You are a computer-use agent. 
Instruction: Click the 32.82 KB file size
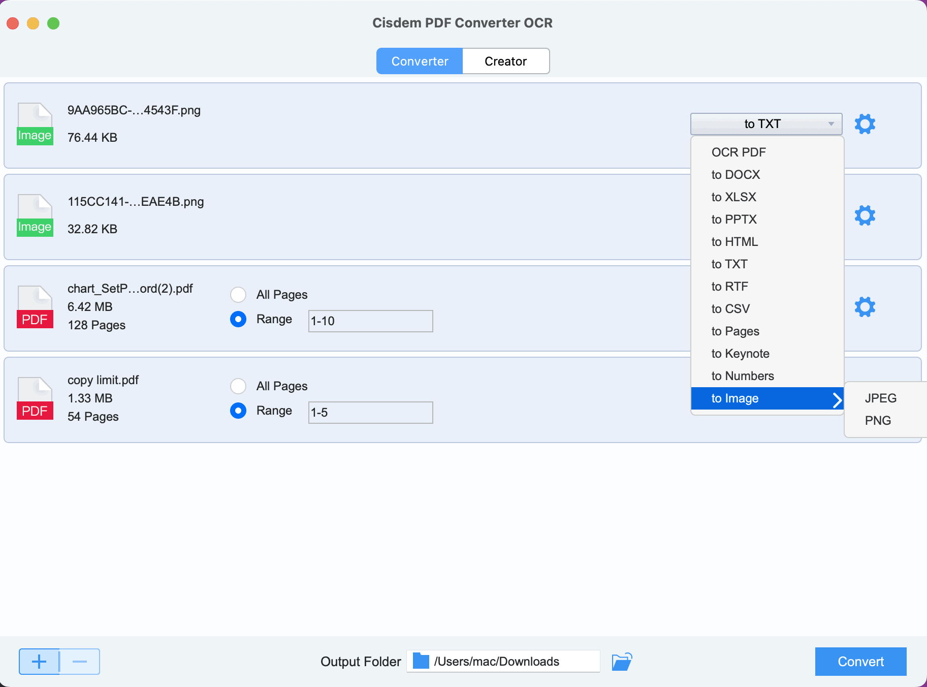92,229
